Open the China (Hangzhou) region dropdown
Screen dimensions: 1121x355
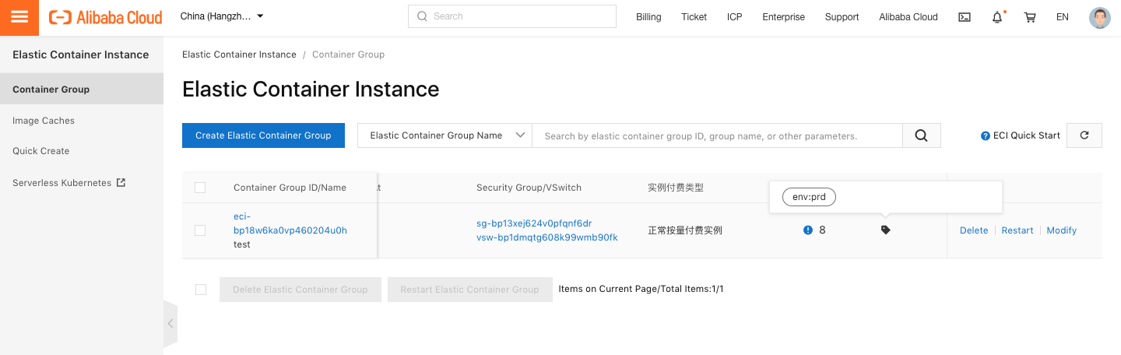point(222,16)
